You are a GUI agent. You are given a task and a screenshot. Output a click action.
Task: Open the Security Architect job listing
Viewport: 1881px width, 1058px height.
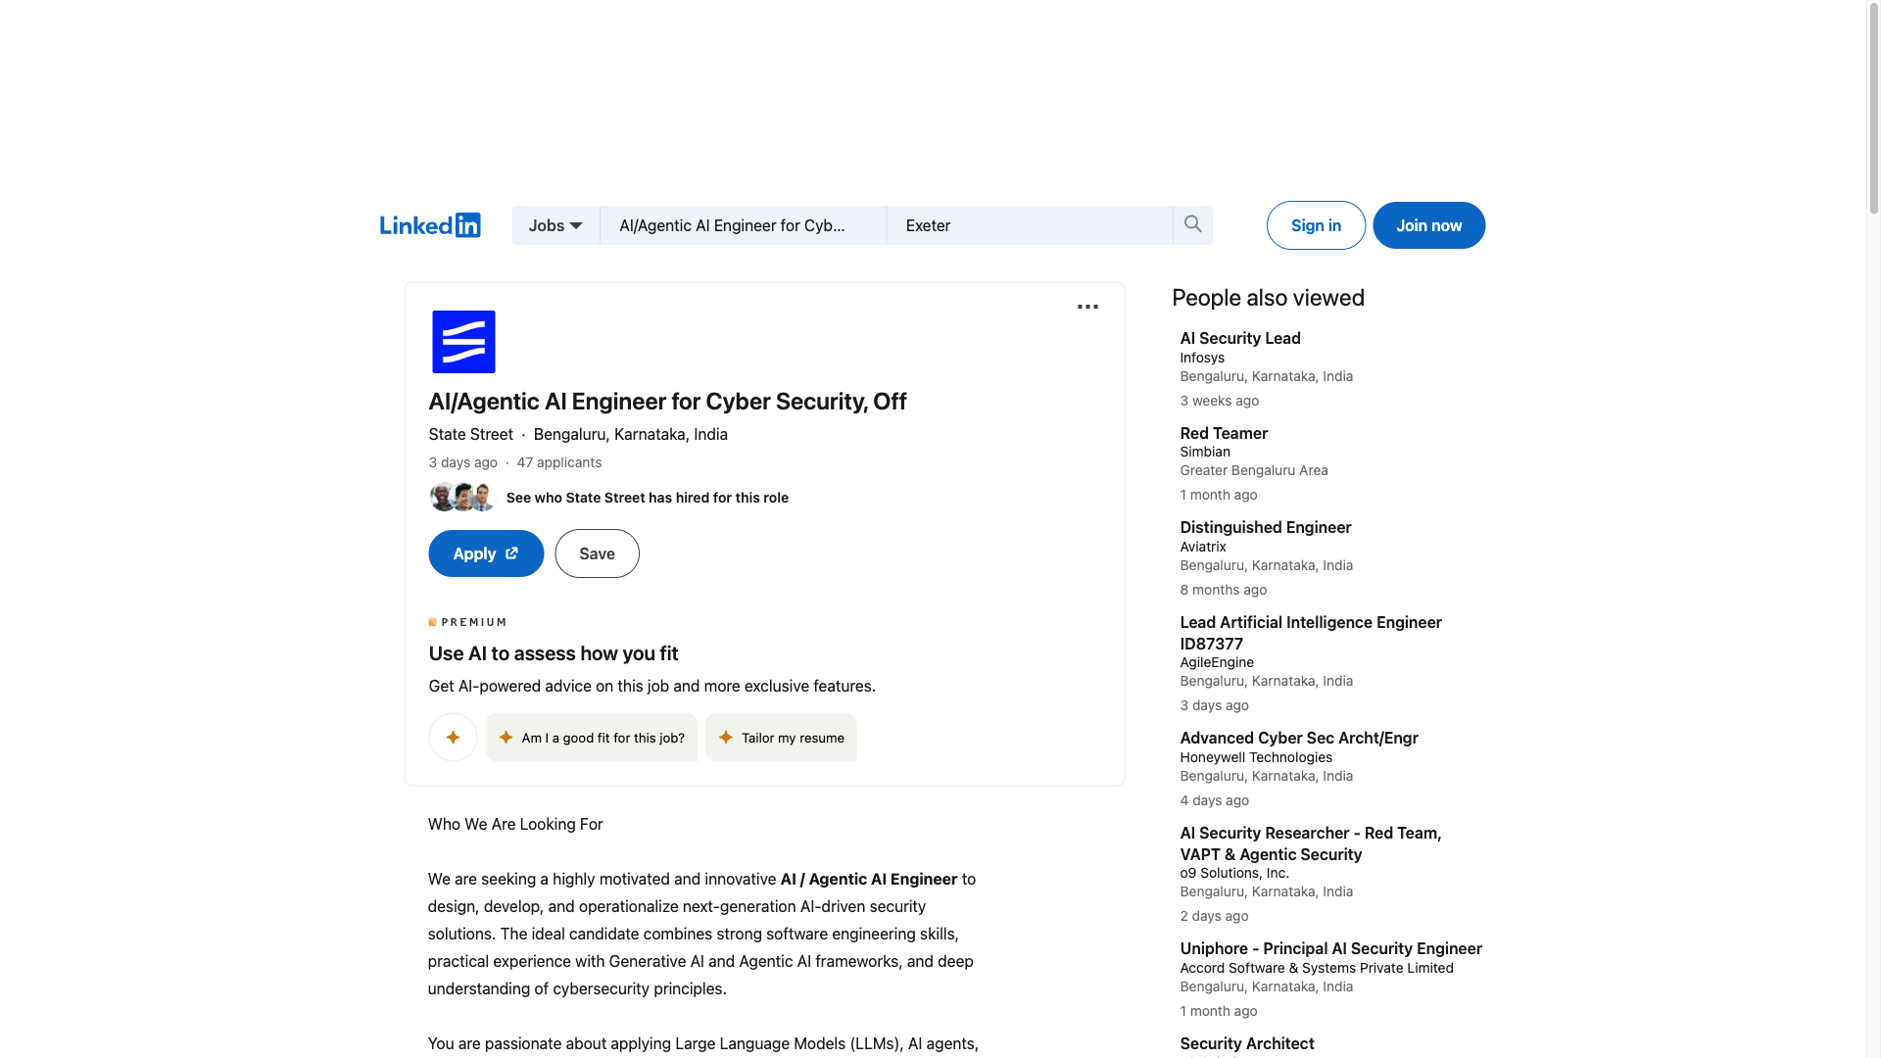[1247, 1043]
